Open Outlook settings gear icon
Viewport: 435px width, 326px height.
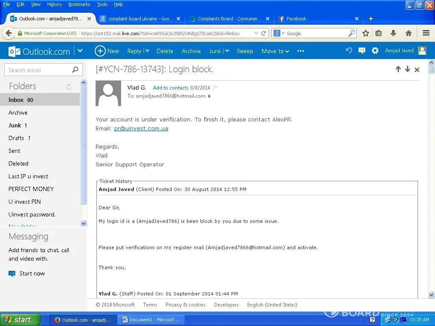pyautogui.click(x=375, y=51)
